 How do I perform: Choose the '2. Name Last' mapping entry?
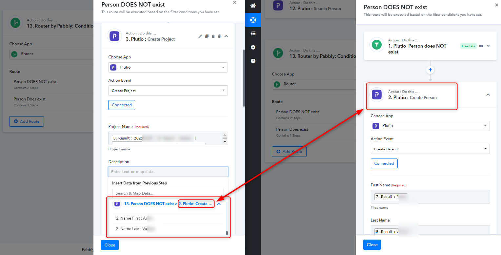click(134, 229)
